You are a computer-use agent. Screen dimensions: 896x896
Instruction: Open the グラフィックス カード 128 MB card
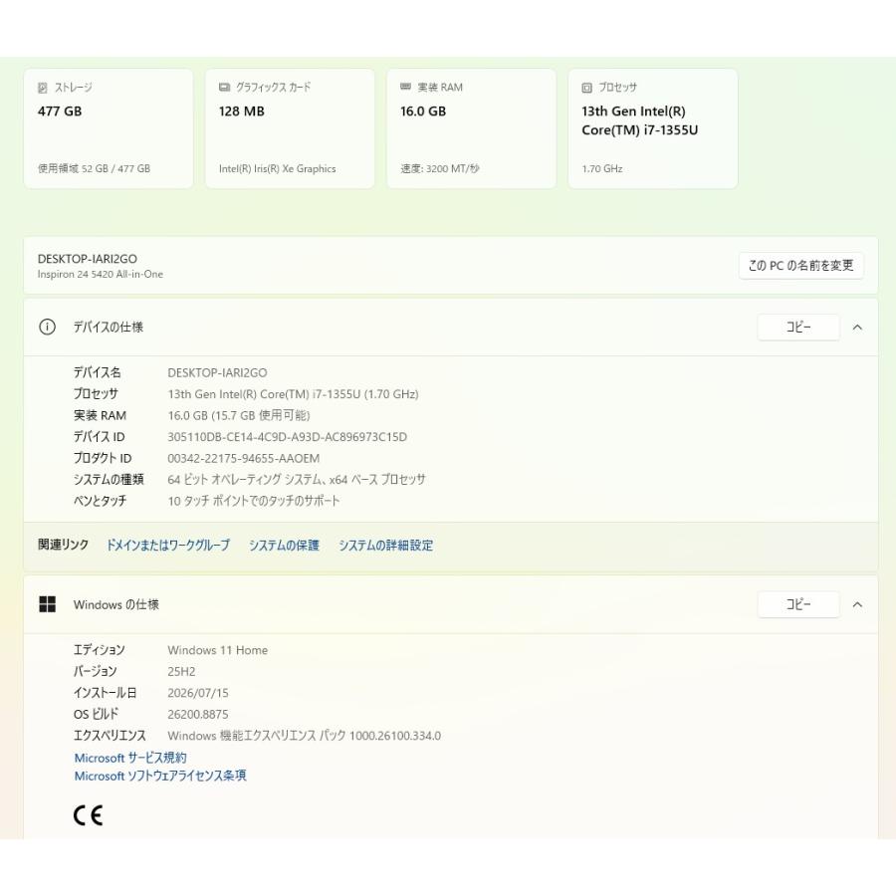(290, 128)
